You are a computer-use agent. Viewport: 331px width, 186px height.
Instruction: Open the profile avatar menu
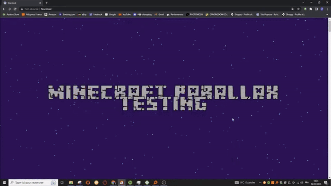(322, 9)
